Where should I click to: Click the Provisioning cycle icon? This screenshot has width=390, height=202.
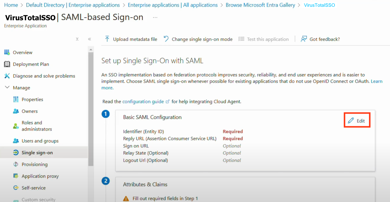point(16,164)
